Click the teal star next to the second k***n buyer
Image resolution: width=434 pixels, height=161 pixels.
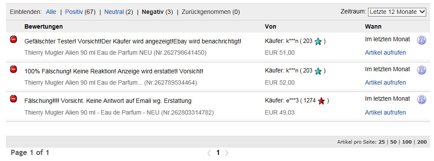(318, 71)
